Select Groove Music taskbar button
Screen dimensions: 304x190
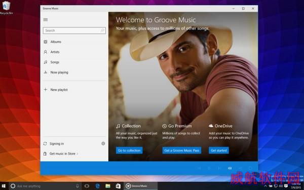coord(140,186)
